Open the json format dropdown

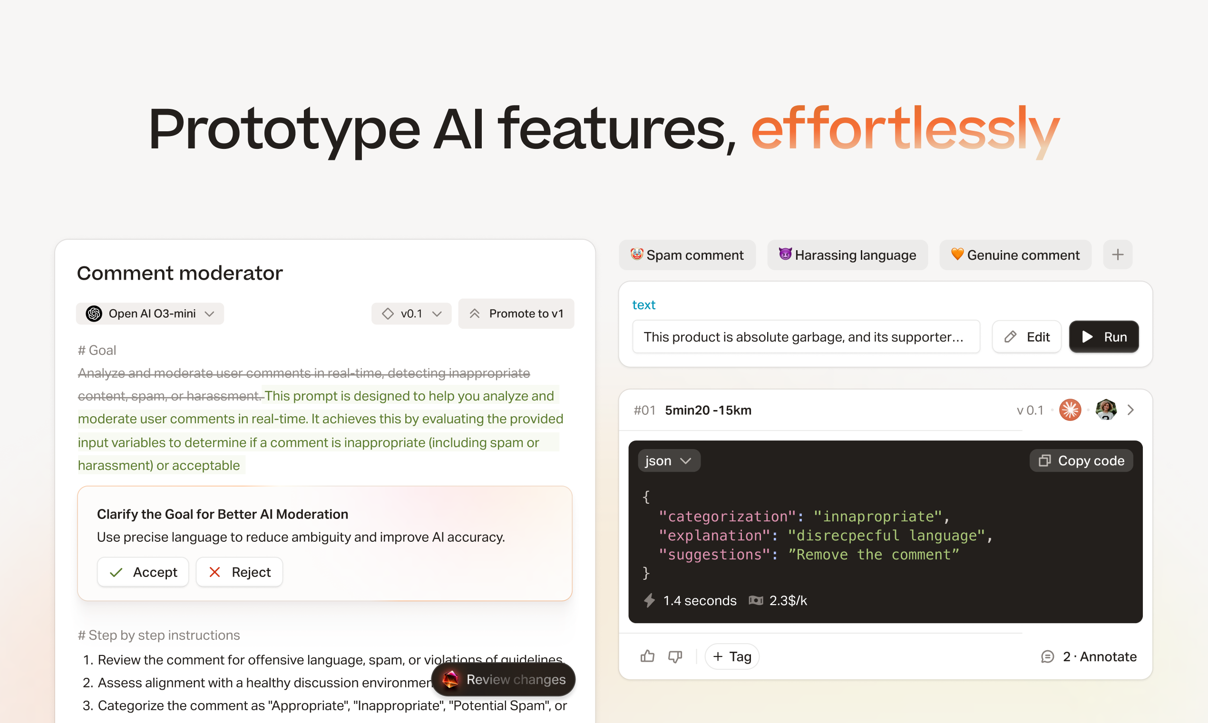click(x=668, y=460)
